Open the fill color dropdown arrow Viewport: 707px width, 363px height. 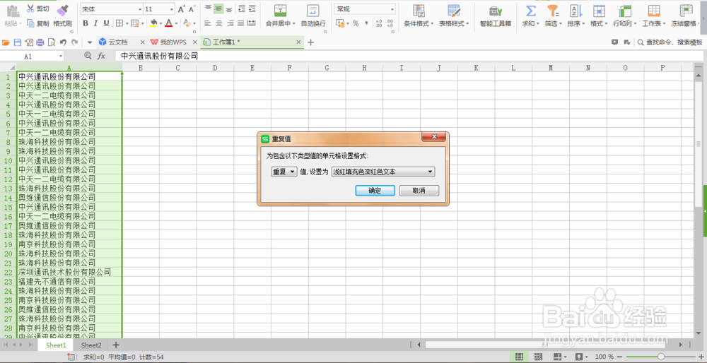pos(160,23)
